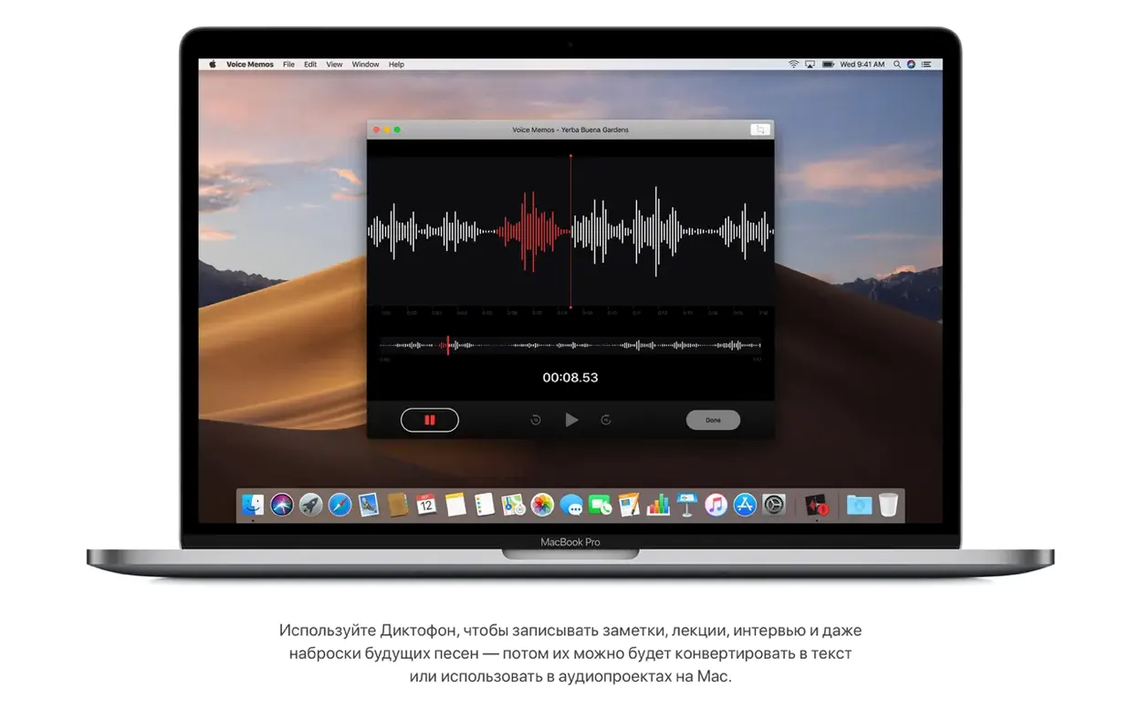This screenshot has width=1140, height=710.
Task: Open Messages from the Dock
Action: coord(571,505)
